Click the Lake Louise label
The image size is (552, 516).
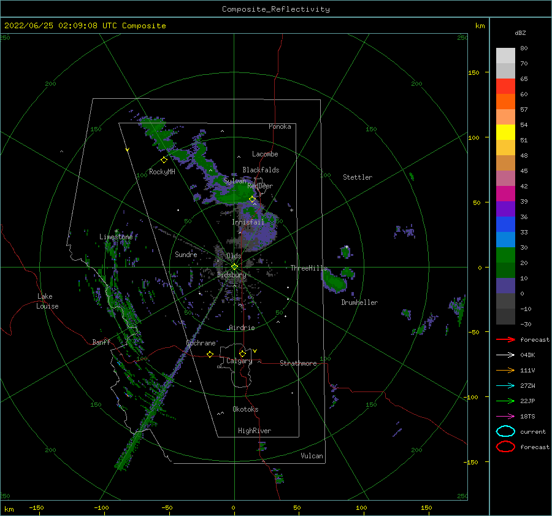click(47, 301)
